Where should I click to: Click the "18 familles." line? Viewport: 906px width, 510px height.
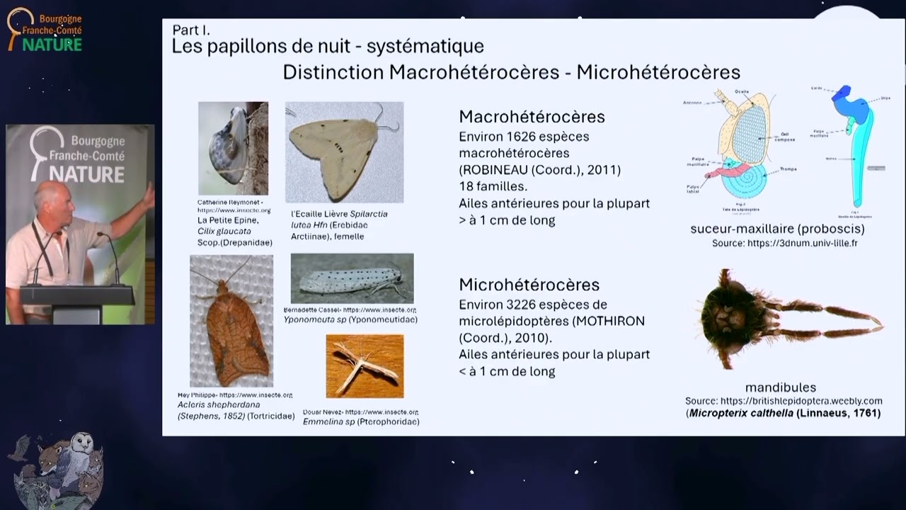pos(493,186)
